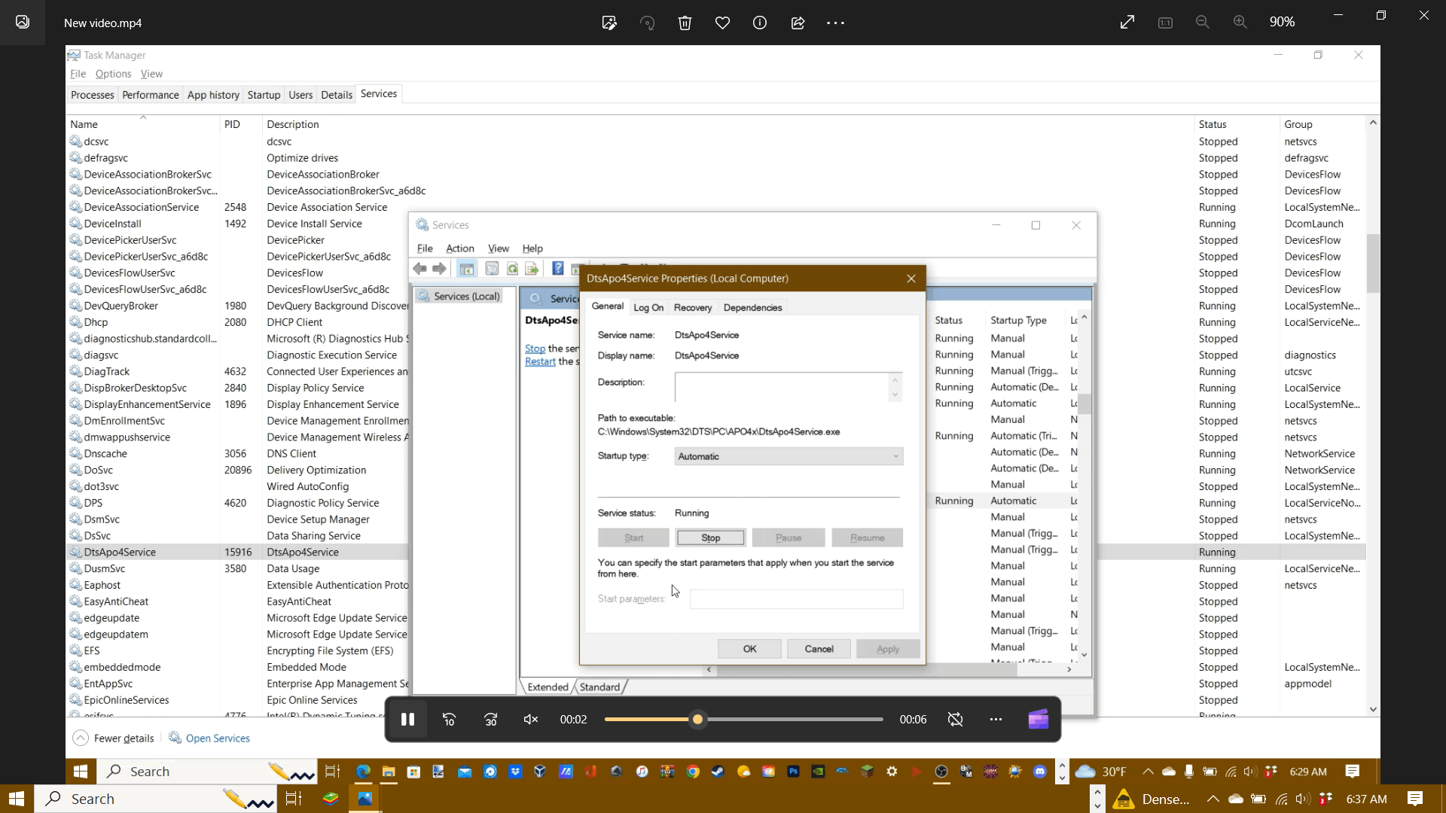
Task: Click the Zoom in magnifier icon
Action: coord(1240,23)
